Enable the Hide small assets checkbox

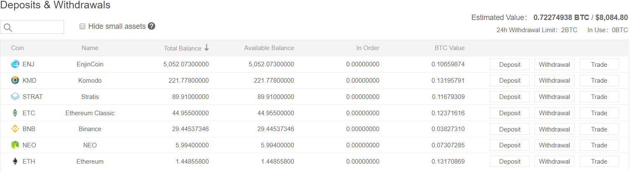point(82,26)
